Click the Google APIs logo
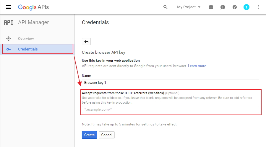 point(33,7)
